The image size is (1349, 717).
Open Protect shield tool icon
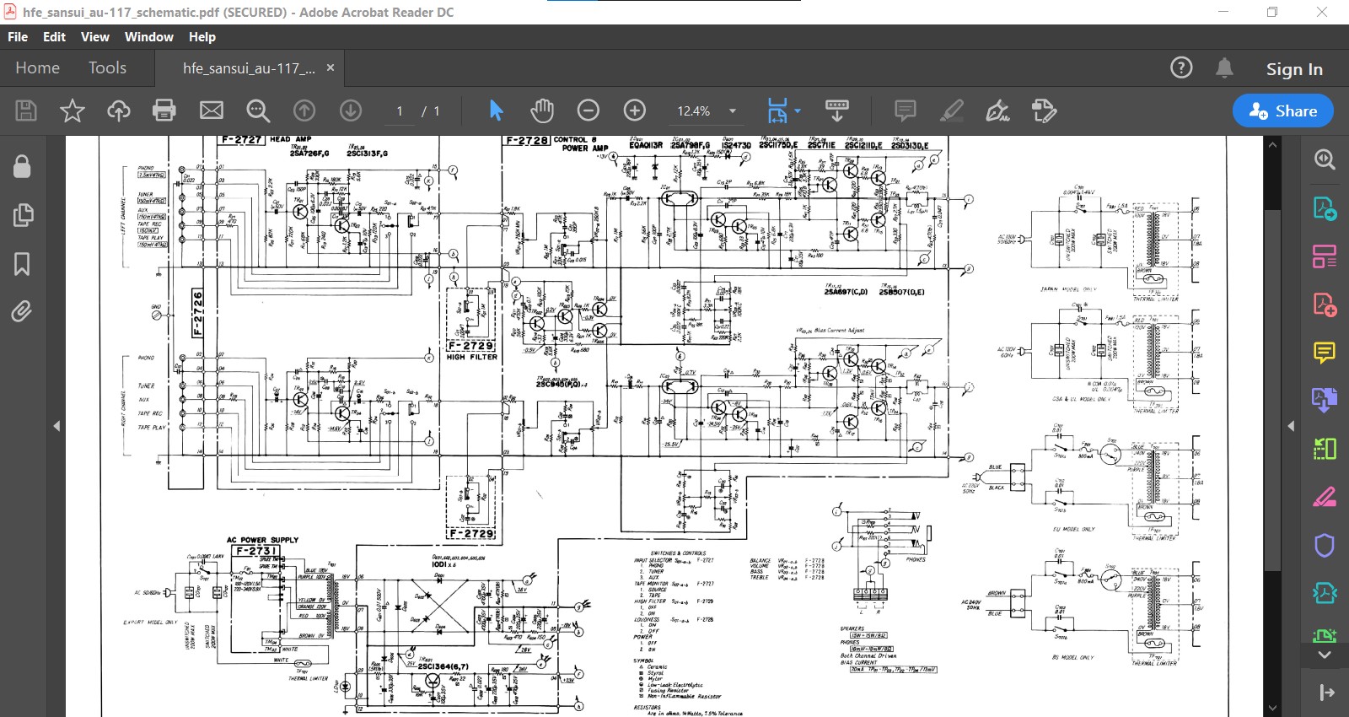1325,546
